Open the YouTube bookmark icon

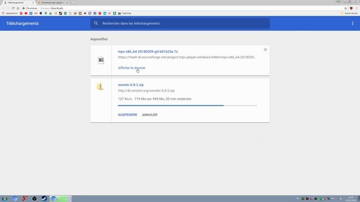tap(26, 13)
